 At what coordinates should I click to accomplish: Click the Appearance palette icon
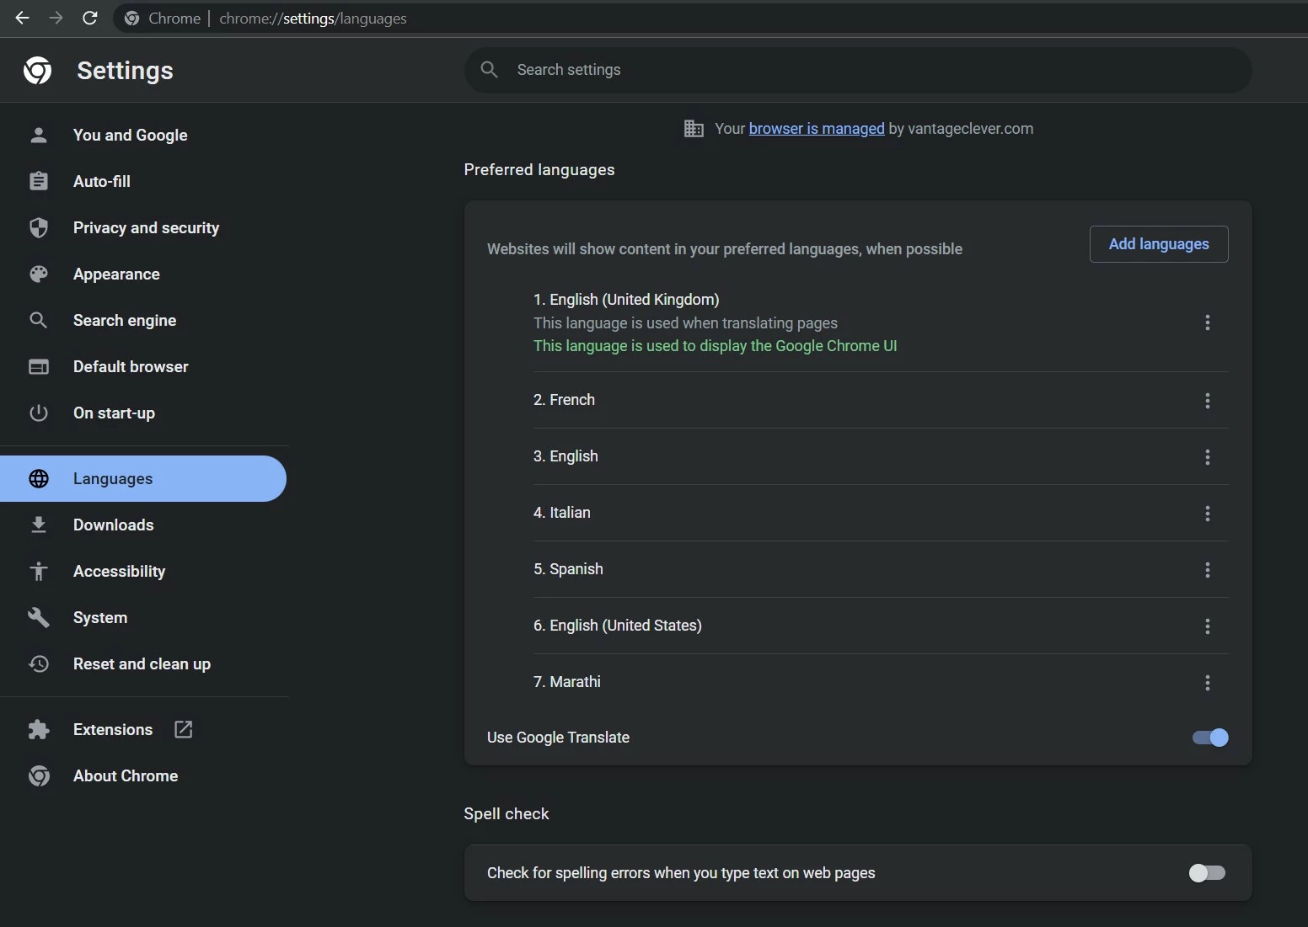point(39,274)
